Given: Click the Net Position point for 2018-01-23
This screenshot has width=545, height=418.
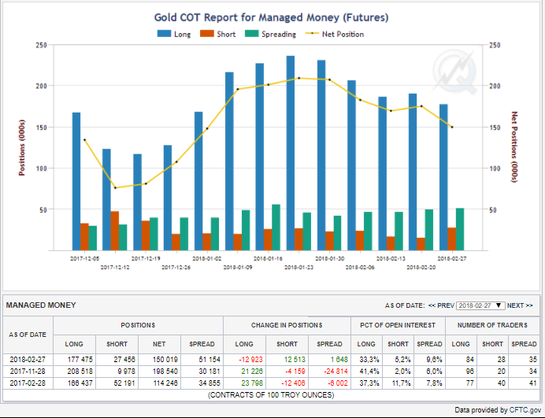Looking at the screenshot, I should click(299, 78).
